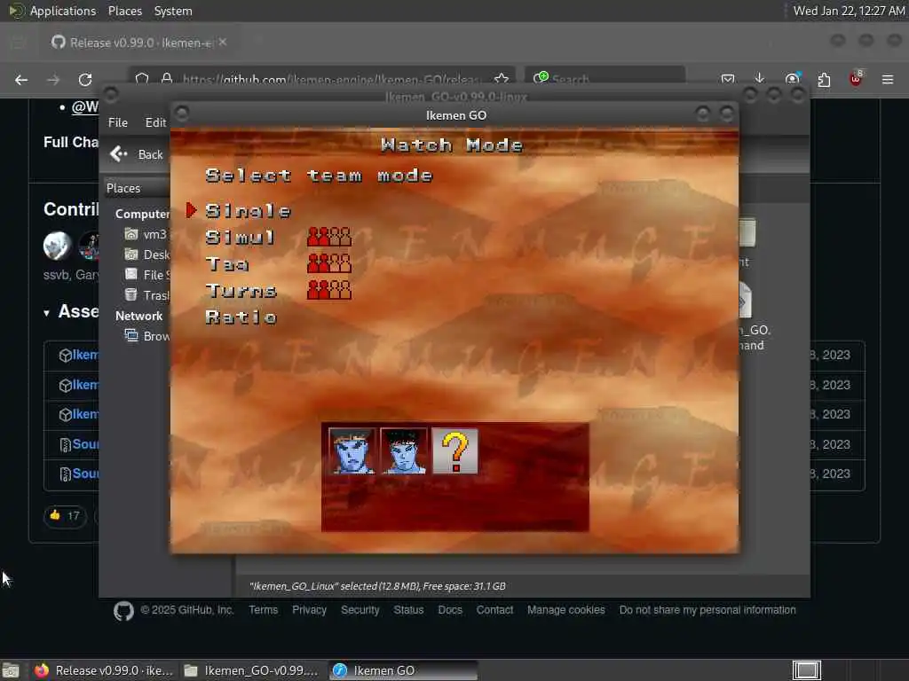This screenshot has height=681, width=909.
Task: Click the Firefox Search box
Action: point(605,78)
